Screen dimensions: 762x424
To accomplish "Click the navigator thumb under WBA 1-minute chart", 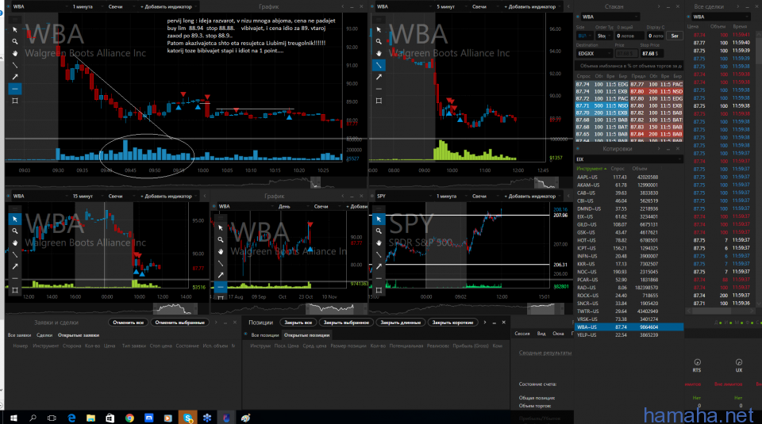I will (315, 182).
